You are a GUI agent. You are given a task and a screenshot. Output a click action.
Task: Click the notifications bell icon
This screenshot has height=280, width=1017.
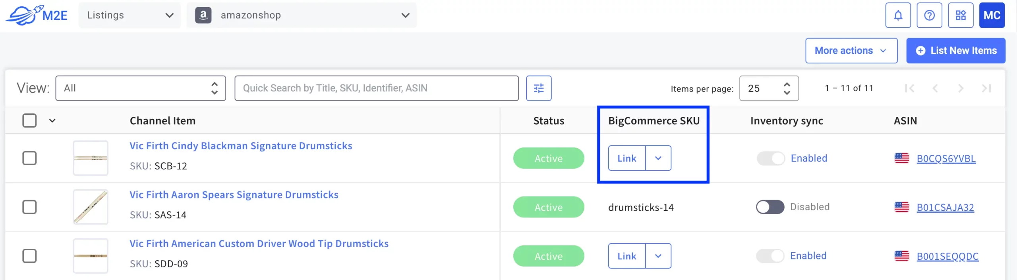coord(898,15)
